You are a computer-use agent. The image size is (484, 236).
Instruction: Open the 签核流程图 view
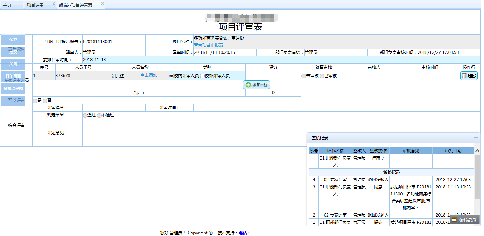(13, 88)
